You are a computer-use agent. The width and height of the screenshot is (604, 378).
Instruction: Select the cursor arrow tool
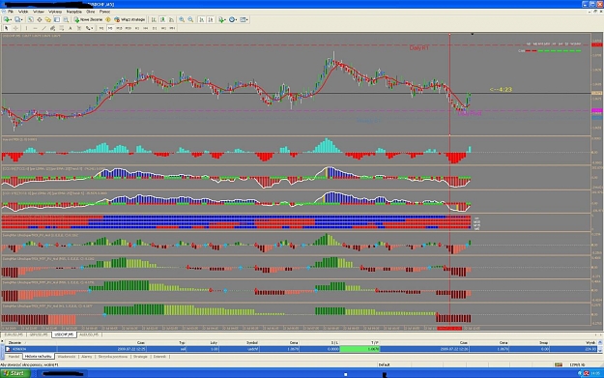(x=6, y=28)
